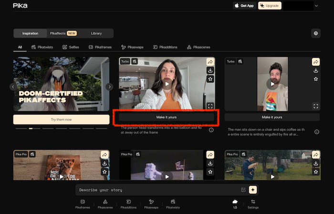Favorite the woman video with star icon
The width and height of the screenshot is (334, 214).
click(210, 79)
